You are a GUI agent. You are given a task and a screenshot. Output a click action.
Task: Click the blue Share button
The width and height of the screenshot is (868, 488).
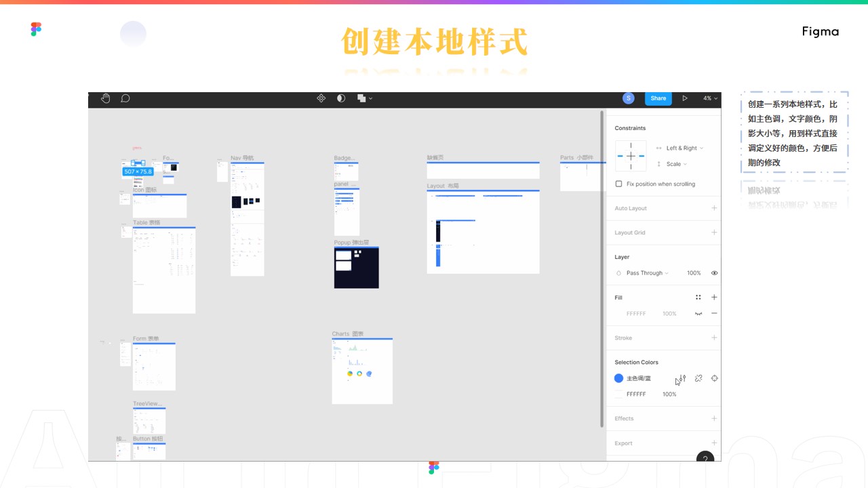pos(658,98)
